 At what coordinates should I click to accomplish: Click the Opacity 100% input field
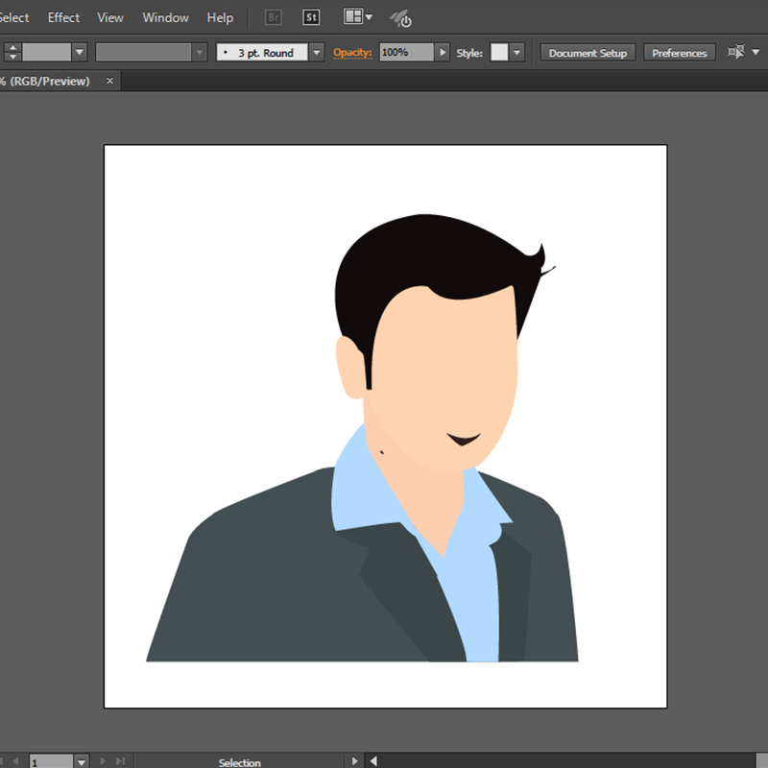coord(406,53)
